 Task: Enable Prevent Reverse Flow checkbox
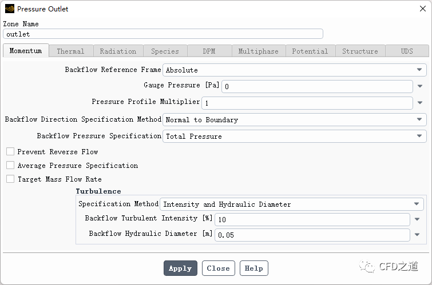[x=10, y=152]
